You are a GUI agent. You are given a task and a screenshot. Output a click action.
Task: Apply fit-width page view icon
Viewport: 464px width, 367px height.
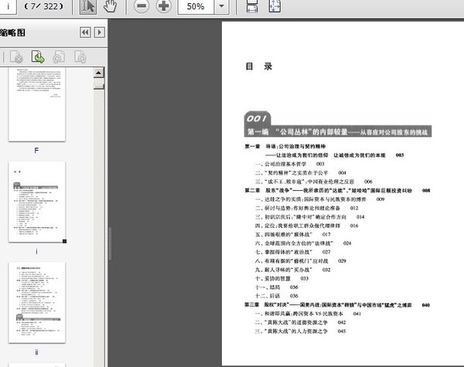(252, 6)
